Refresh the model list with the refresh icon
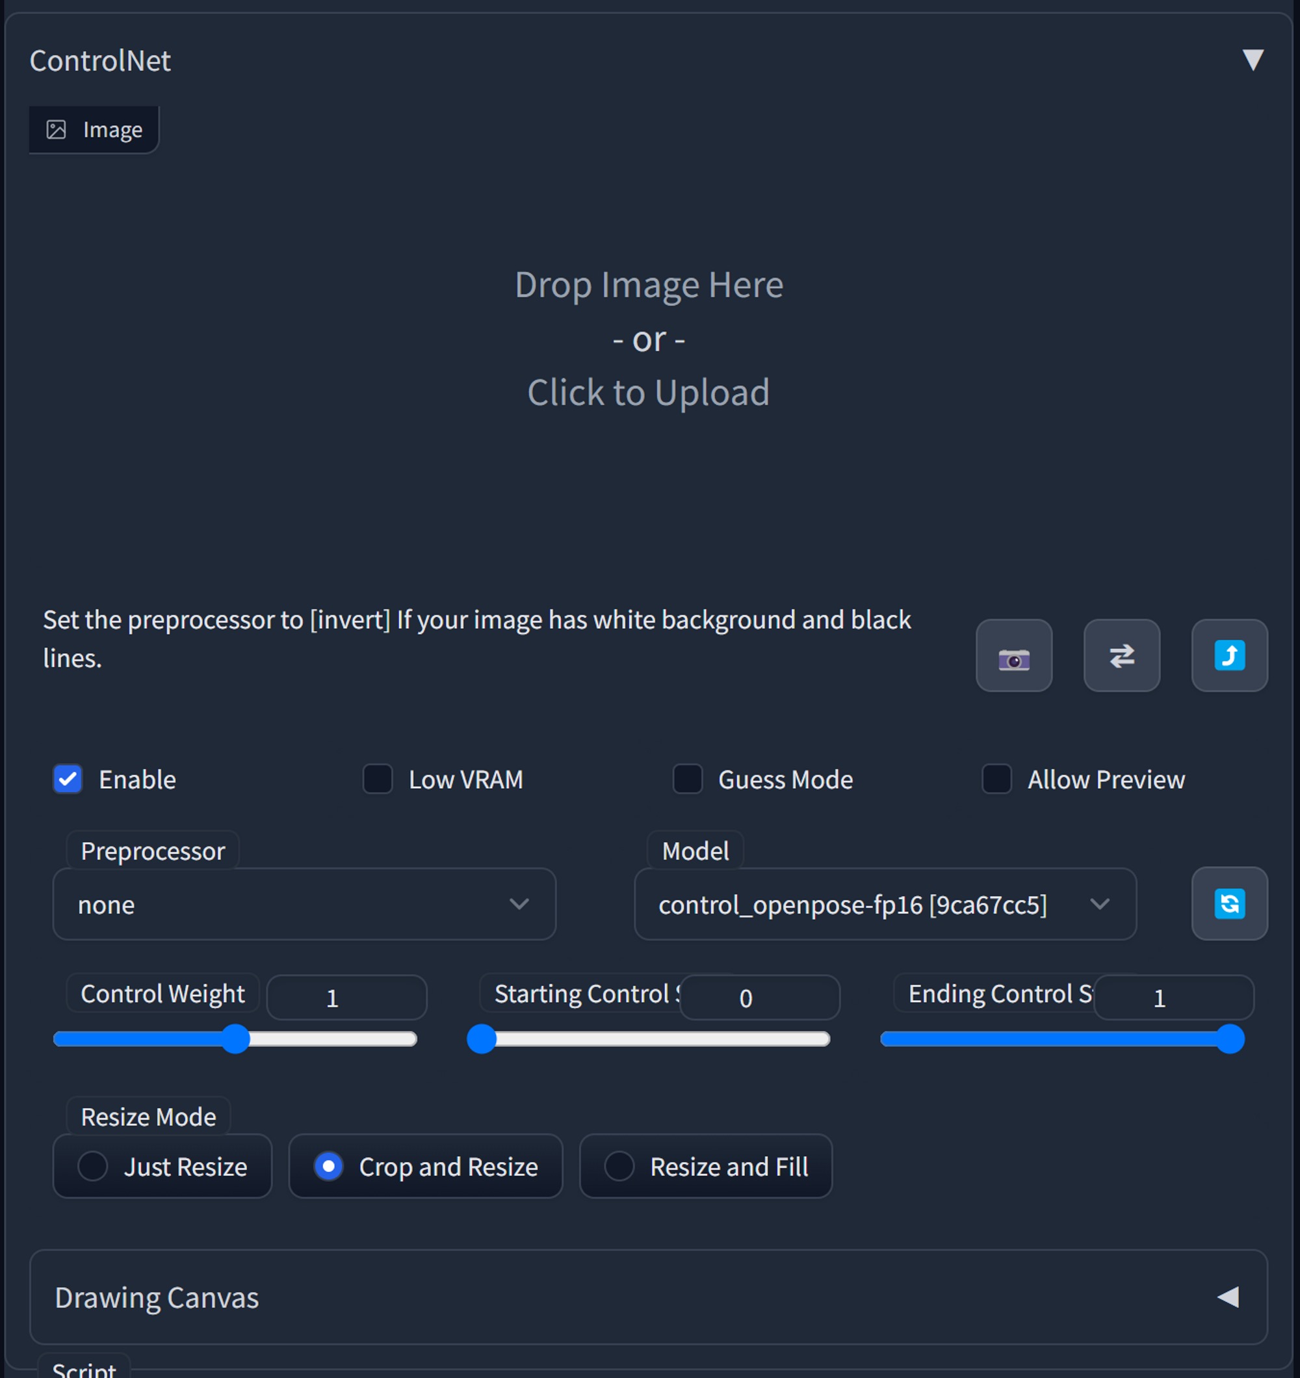The width and height of the screenshot is (1300, 1378). click(1229, 904)
